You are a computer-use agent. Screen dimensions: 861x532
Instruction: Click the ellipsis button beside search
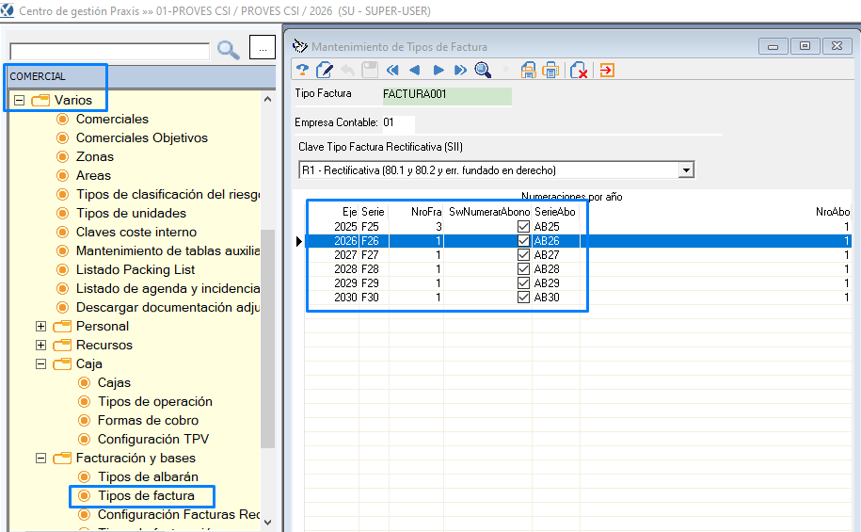pos(263,47)
